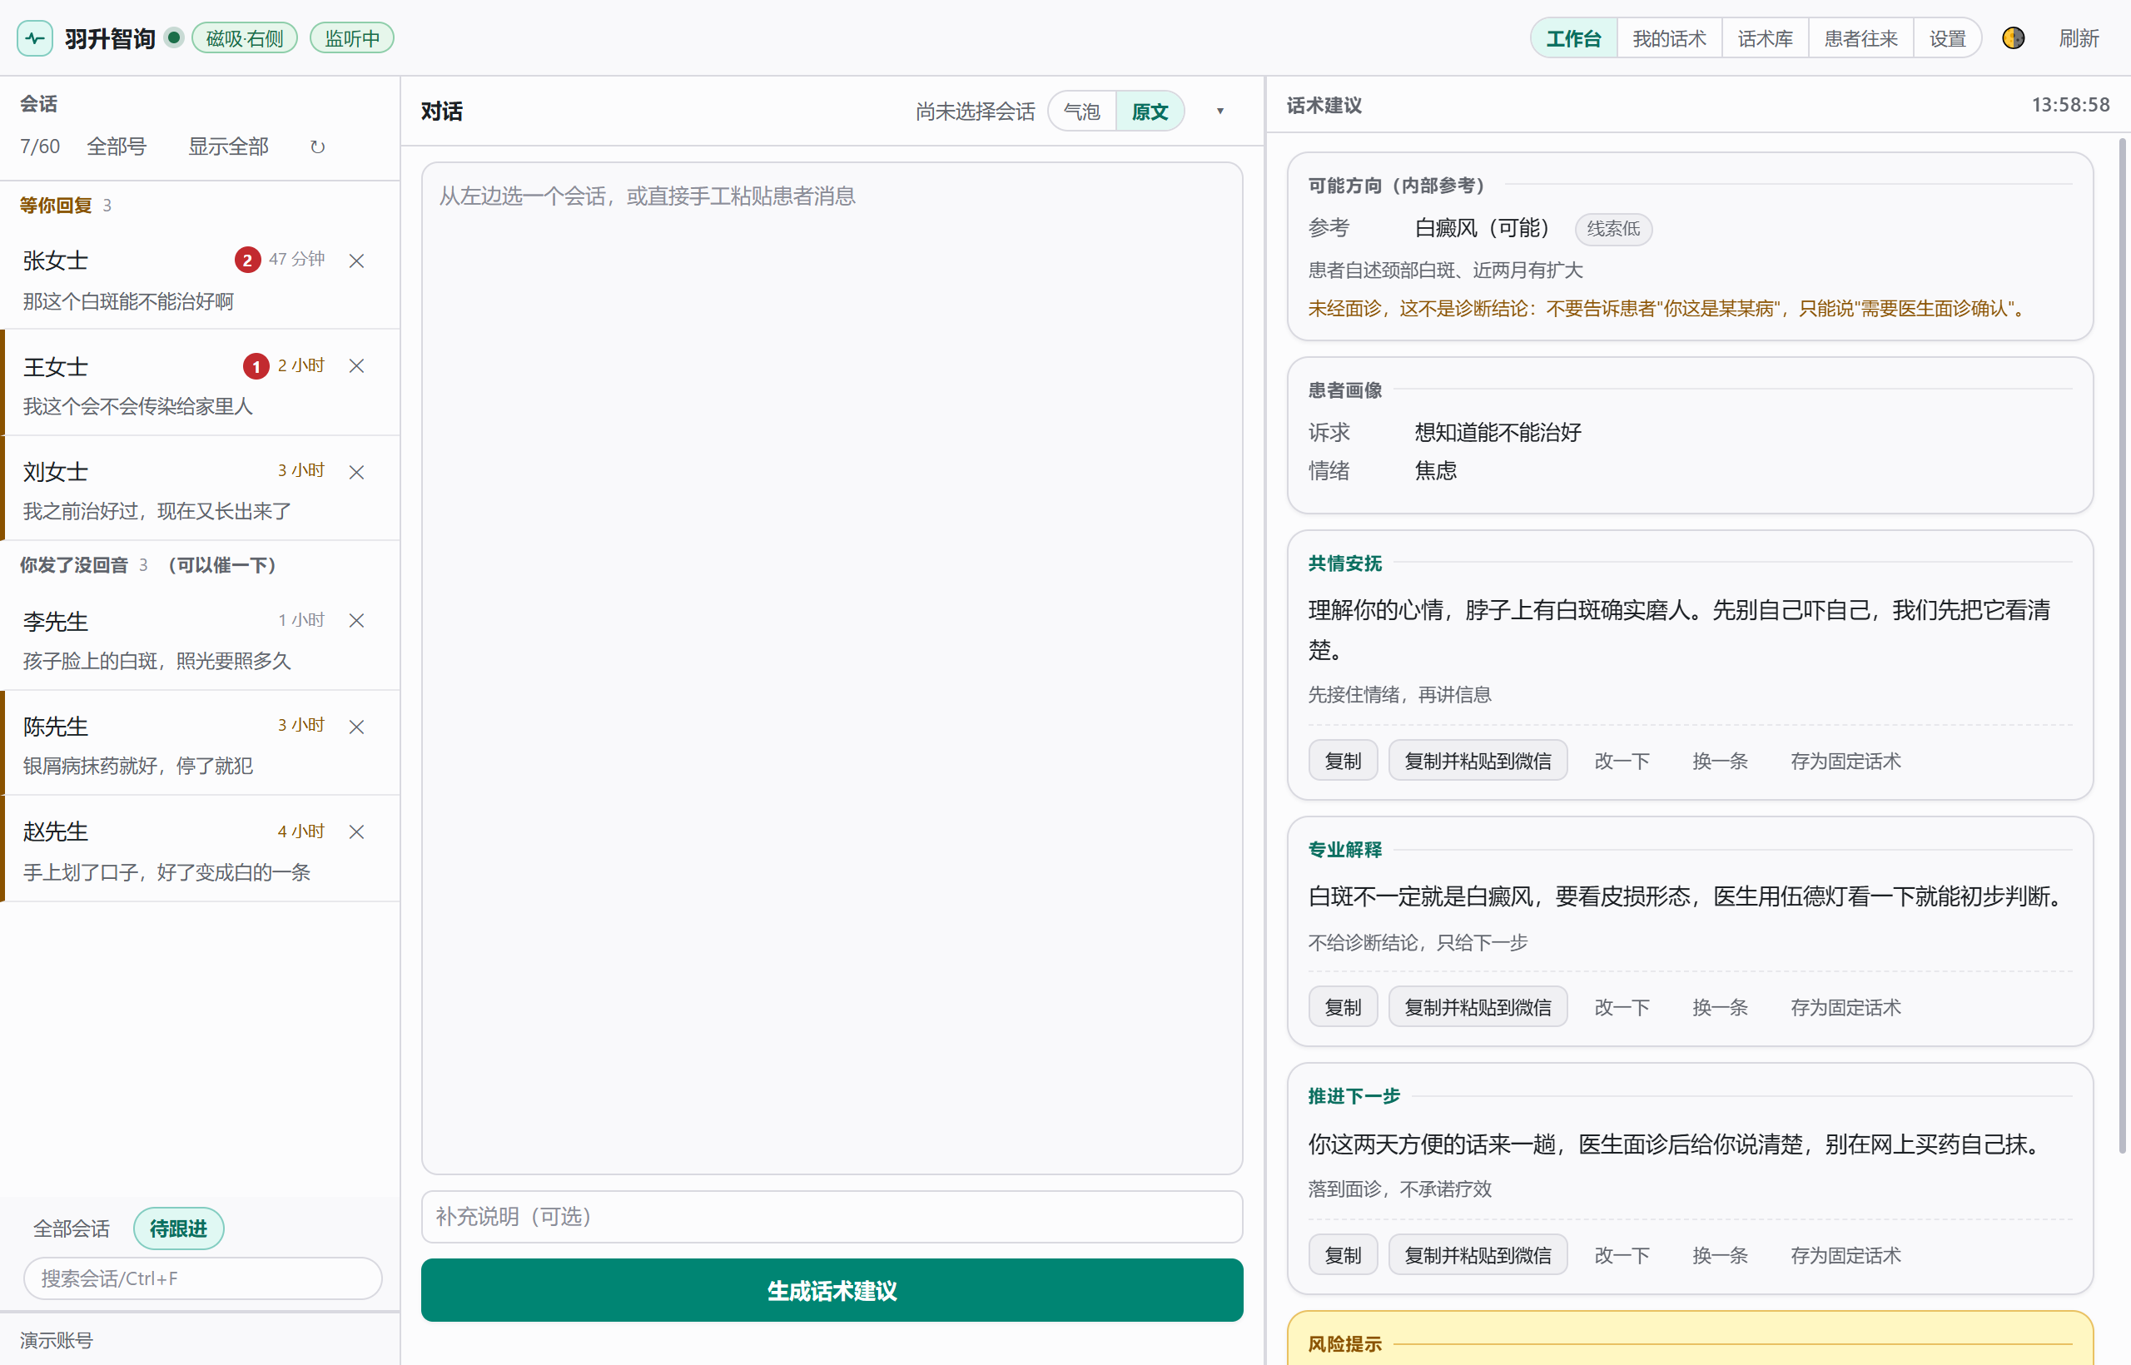The height and width of the screenshot is (1365, 2131).
Task: Toggle the 监听中 listening pill
Action: 352,38
